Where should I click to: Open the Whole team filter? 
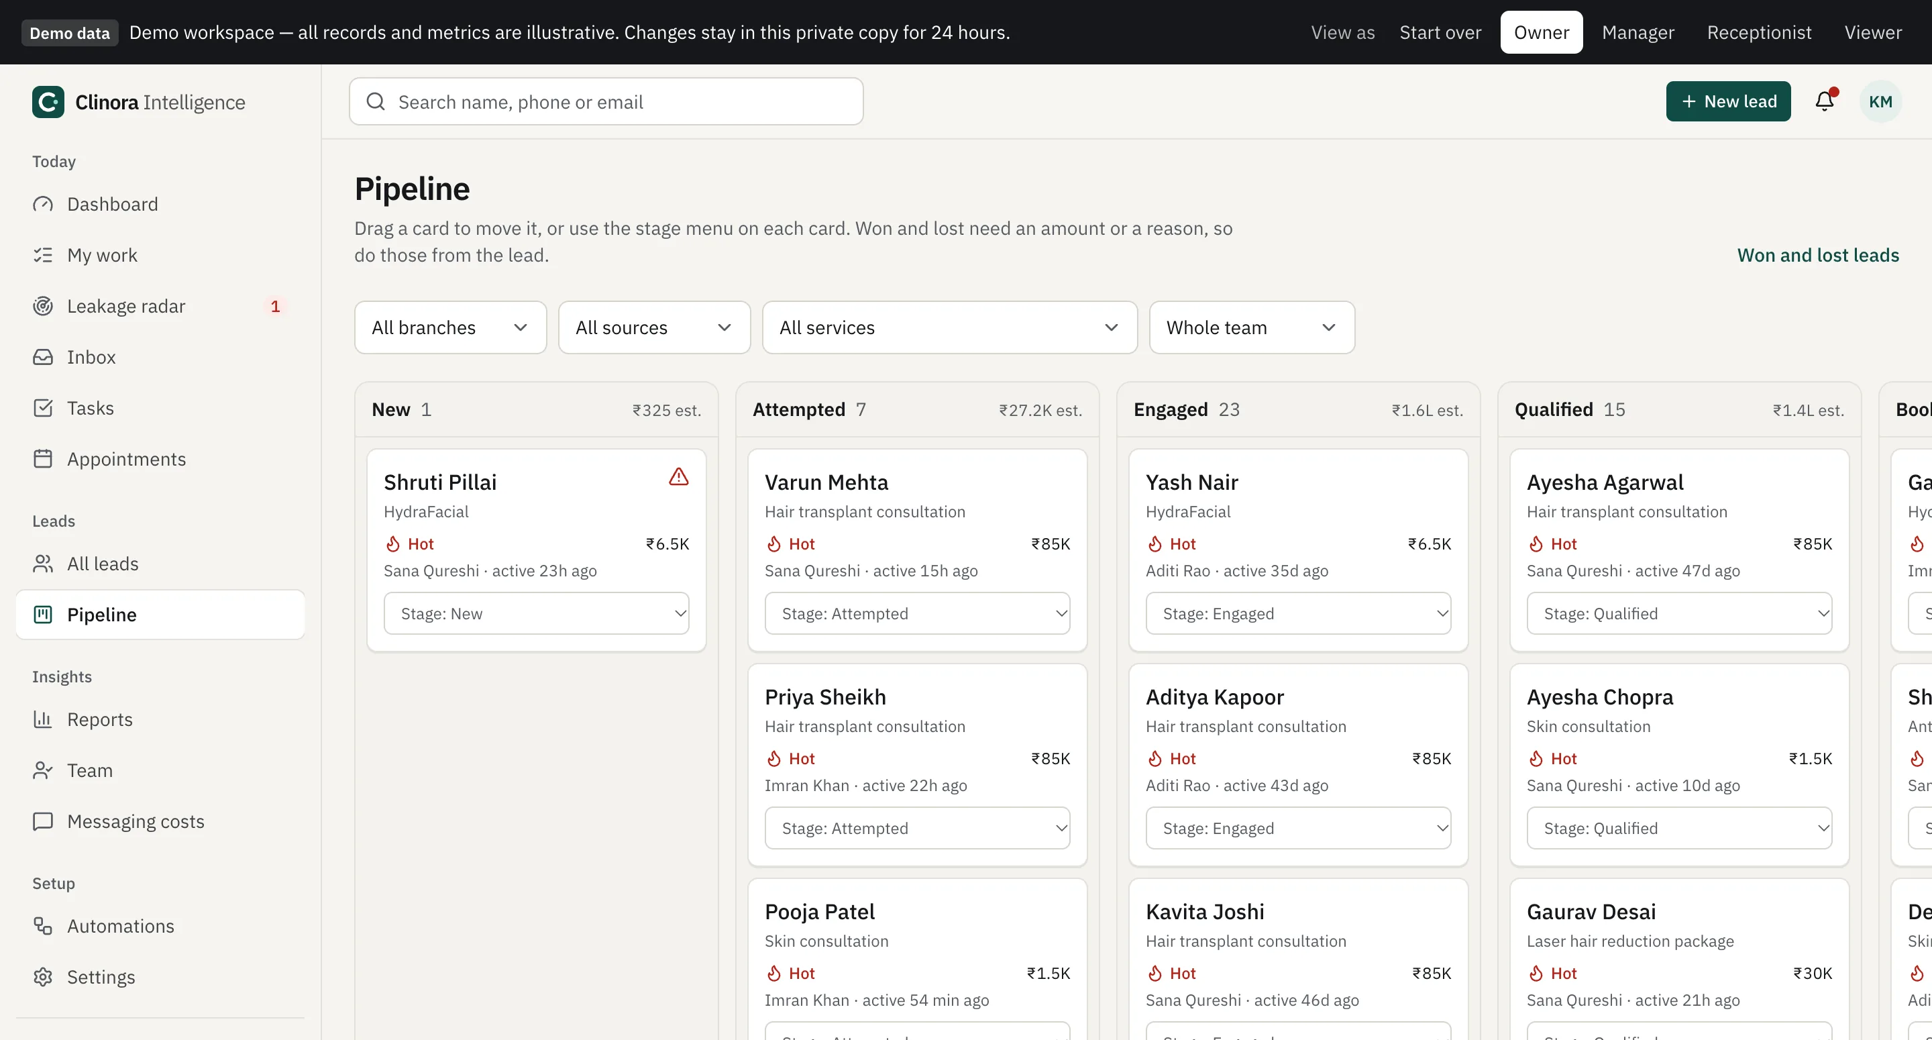click(x=1252, y=328)
